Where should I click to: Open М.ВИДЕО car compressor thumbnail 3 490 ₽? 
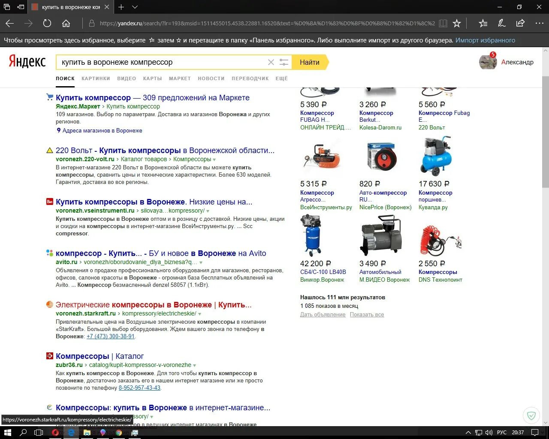point(381,236)
